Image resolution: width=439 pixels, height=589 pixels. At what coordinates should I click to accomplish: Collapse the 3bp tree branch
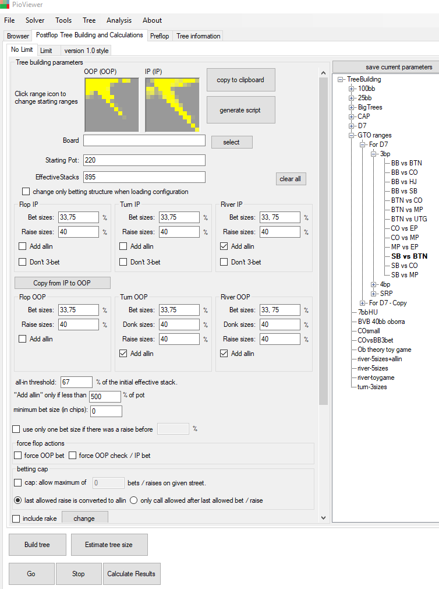(374, 154)
